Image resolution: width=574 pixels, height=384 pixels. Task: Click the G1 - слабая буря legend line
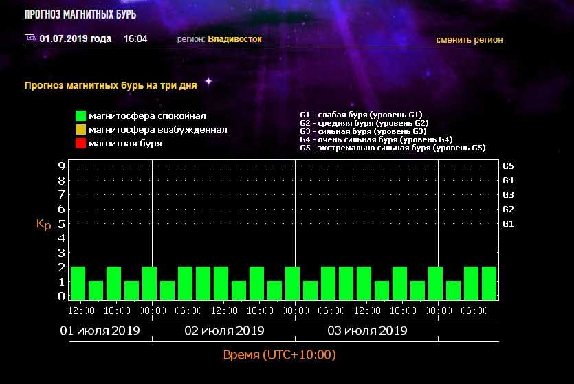[x=361, y=115]
